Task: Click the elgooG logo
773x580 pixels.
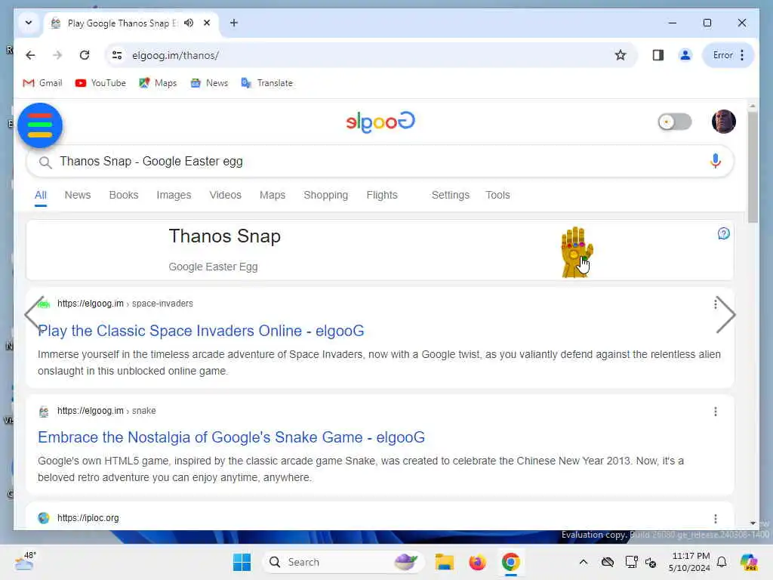Action: click(380, 122)
